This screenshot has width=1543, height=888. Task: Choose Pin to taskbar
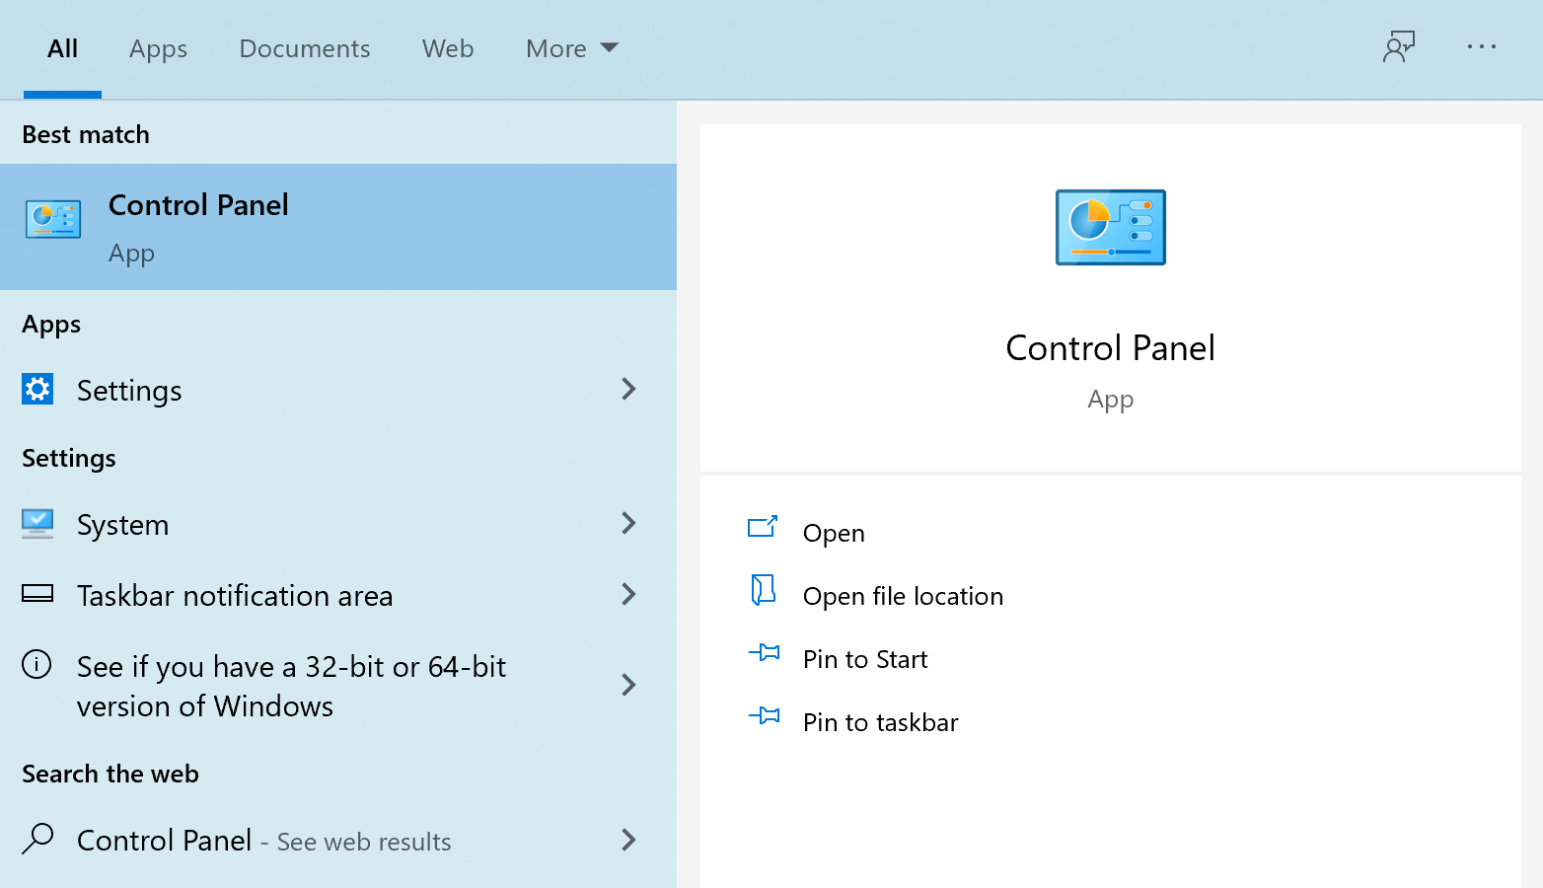click(x=881, y=722)
